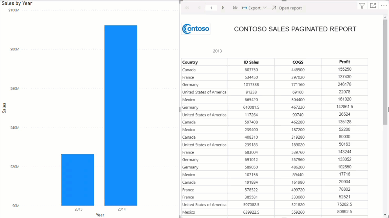Click the Profit column header
389x218 pixels.
click(x=344, y=62)
